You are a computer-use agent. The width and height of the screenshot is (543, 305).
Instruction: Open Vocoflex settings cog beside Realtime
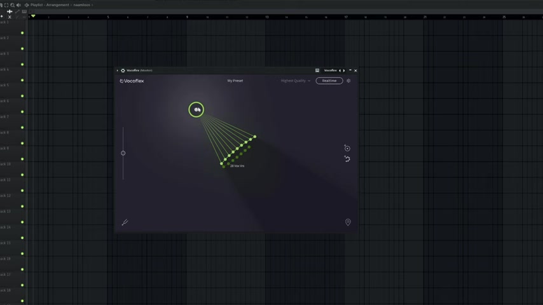[x=348, y=81]
